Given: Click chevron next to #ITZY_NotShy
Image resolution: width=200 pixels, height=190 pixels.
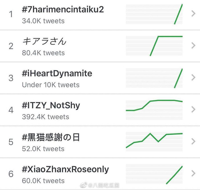Looking at the screenshot, I should pos(193,109).
